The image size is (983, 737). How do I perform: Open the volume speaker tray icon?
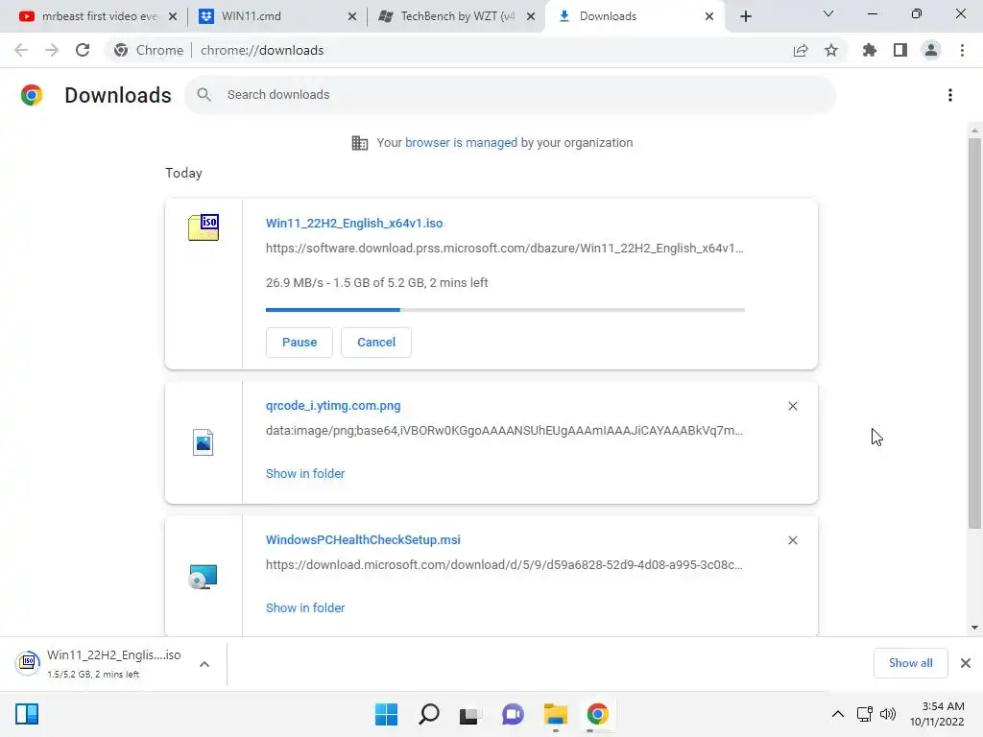coord(887,714)
